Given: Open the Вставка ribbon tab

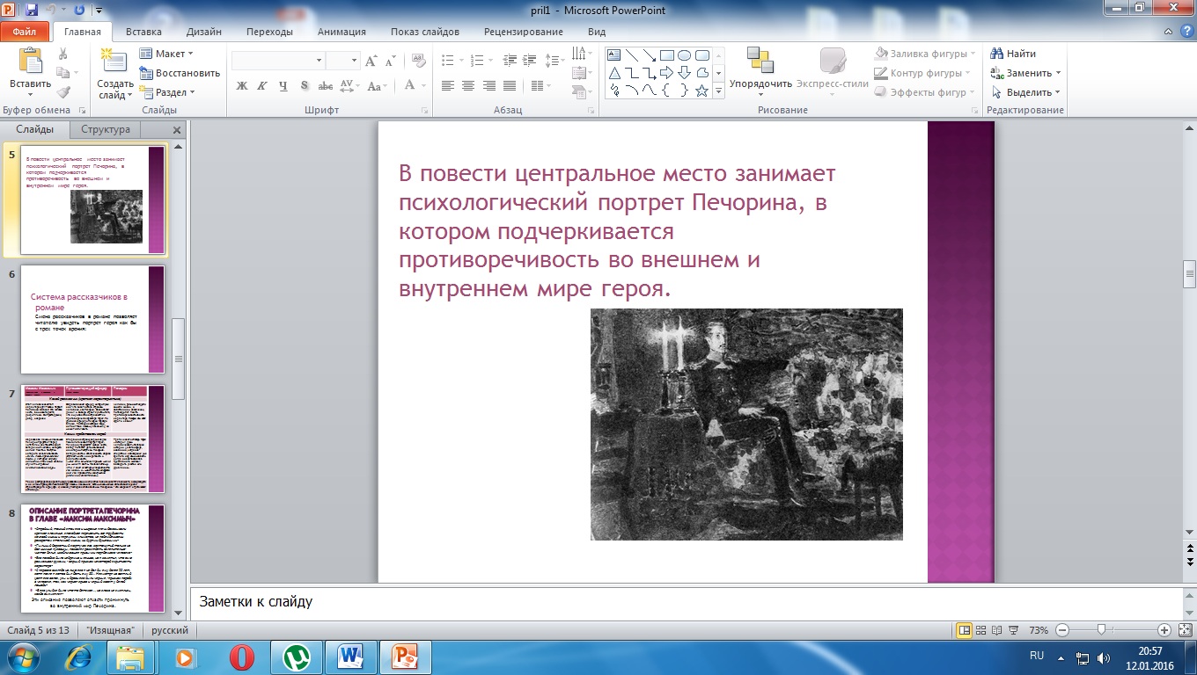Looking at the screenshot, I should click(143, 32).
